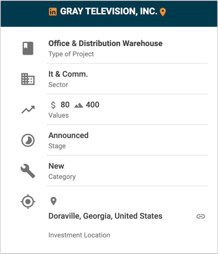Click the It & Comm. sector value
Image resolution: width=218 pixels, height=254 pixels.
click(x=68, y=74)
